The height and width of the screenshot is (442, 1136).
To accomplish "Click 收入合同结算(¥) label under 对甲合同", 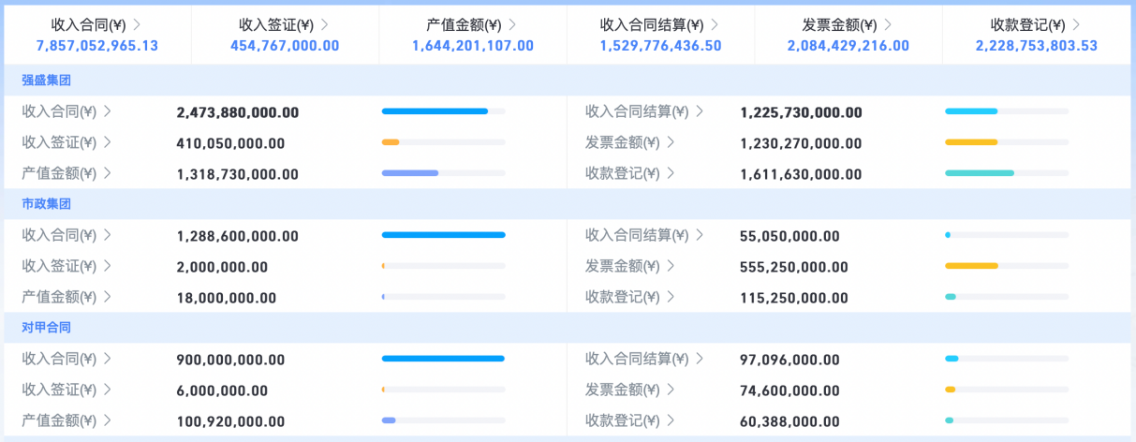I will (x=637, y=359).
